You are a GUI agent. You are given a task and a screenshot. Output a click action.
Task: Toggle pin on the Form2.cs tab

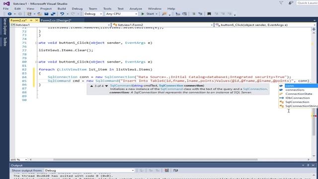coord(31,20)
